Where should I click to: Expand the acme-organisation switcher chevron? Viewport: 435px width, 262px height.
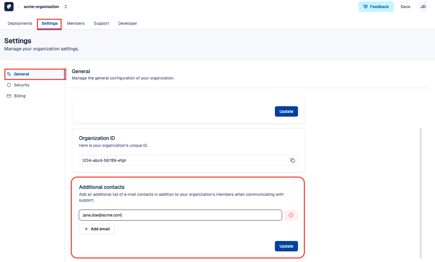click(x=66, y=7)
